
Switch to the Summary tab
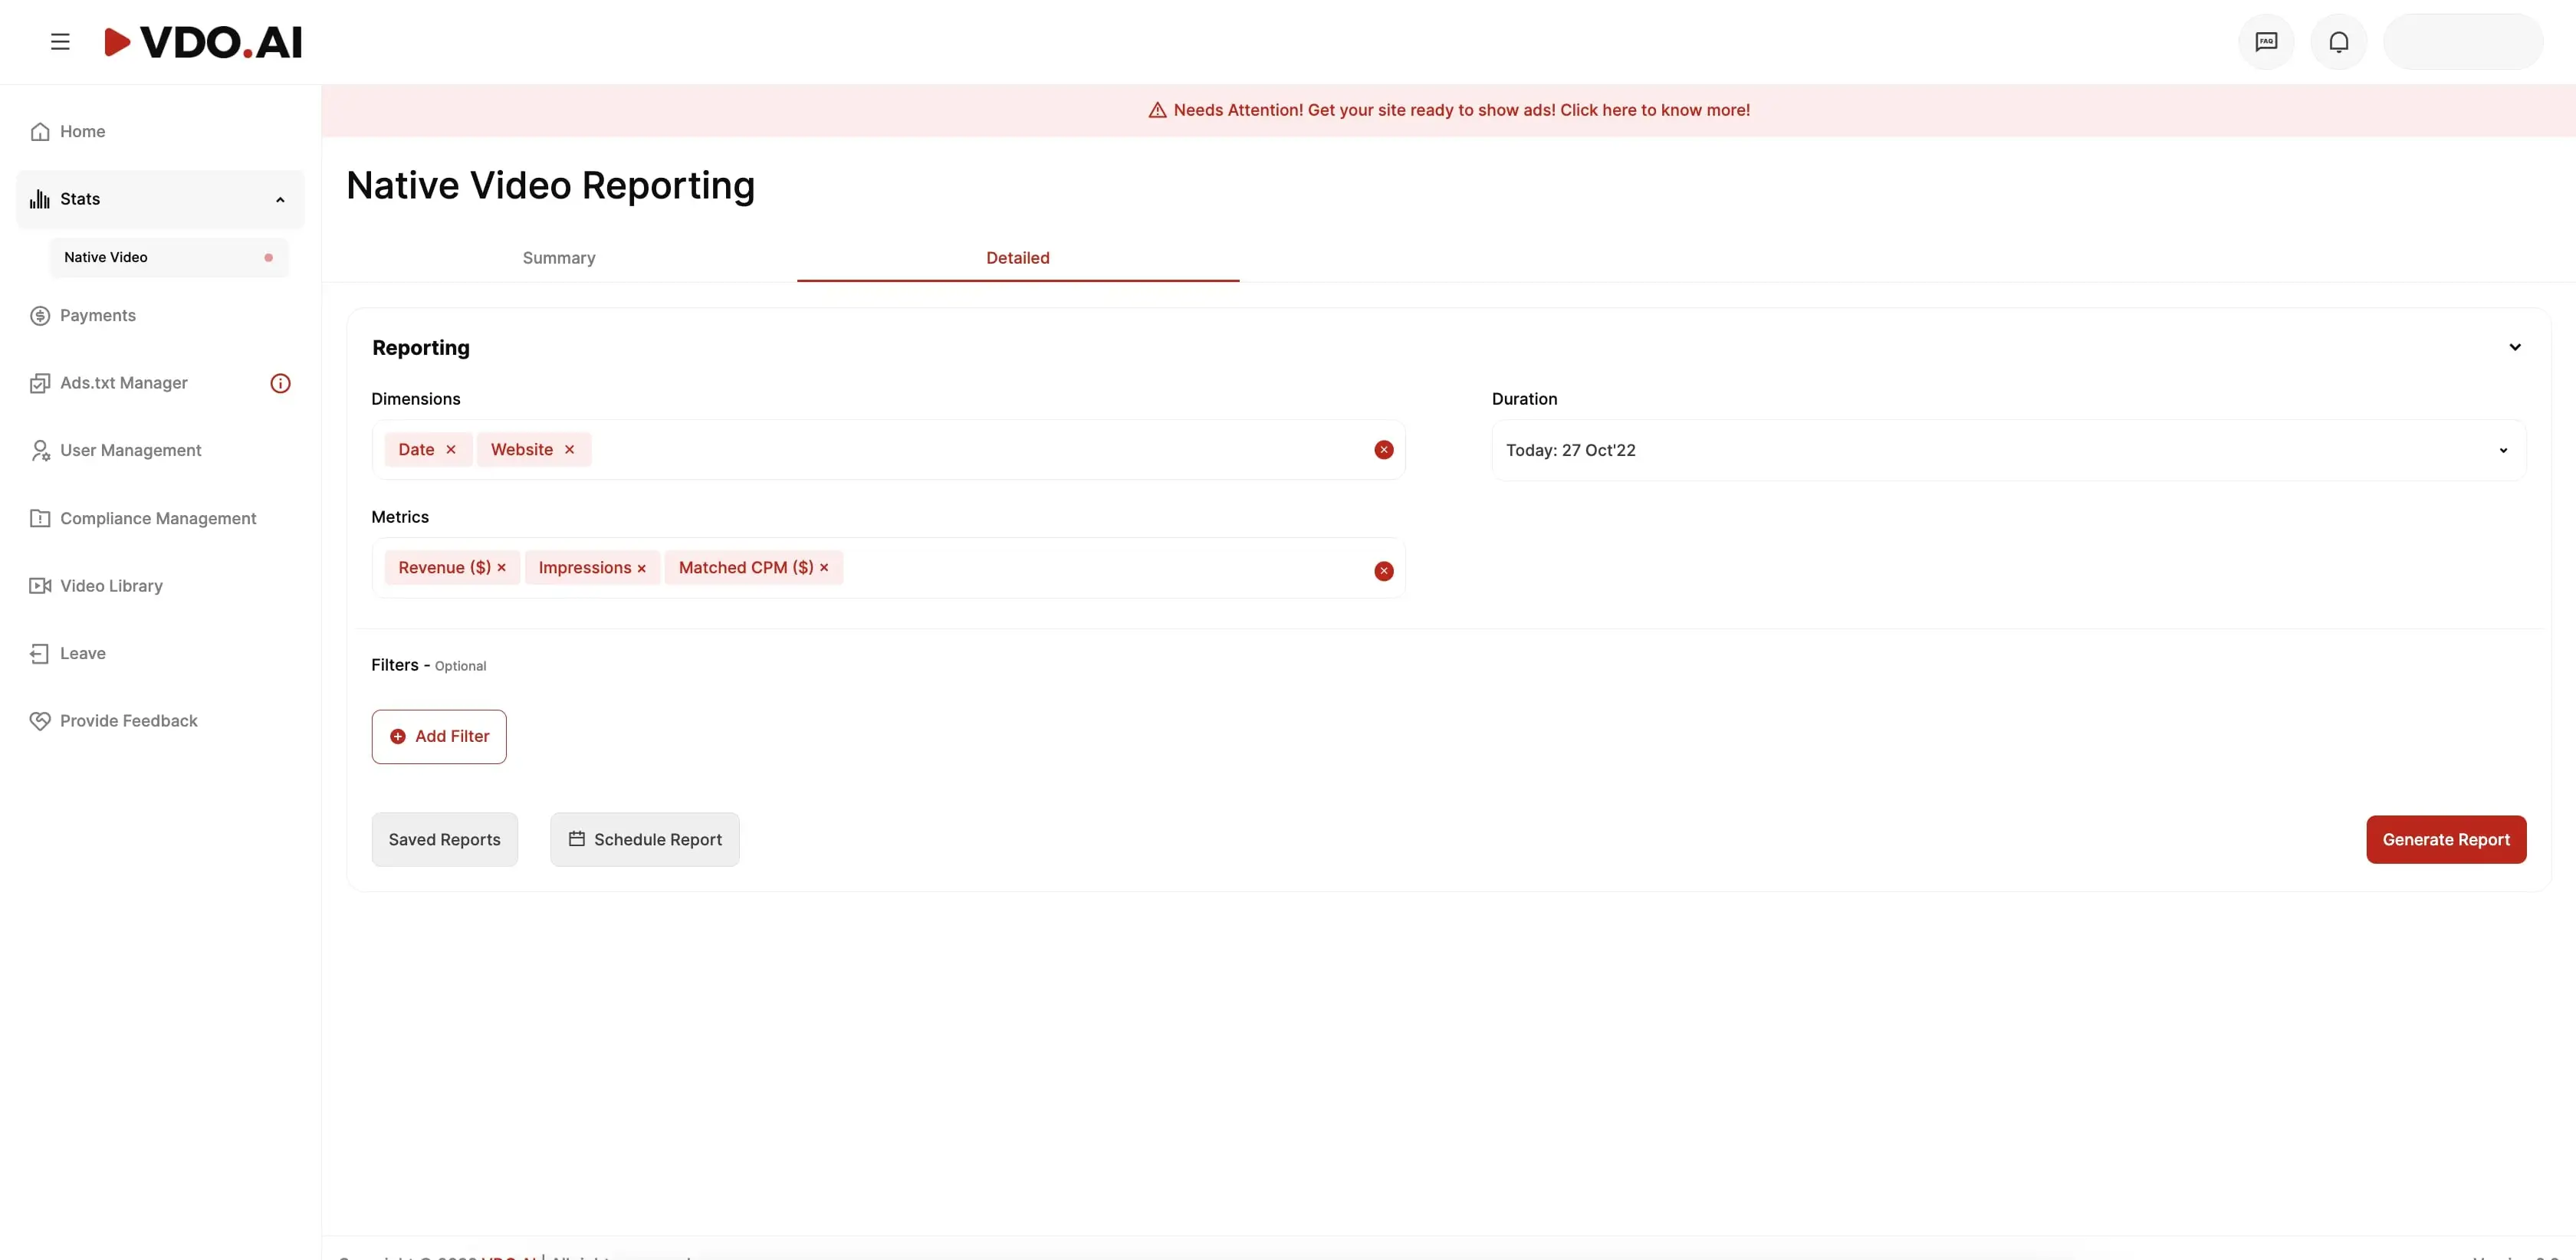559,258
